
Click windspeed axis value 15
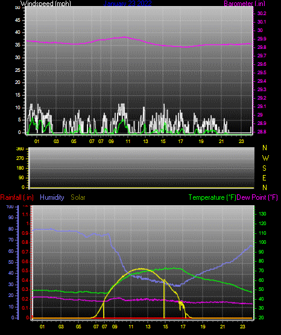17,95
